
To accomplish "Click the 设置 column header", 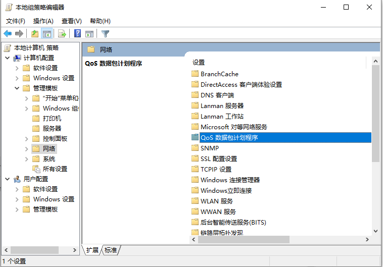I will pos(199,62).
